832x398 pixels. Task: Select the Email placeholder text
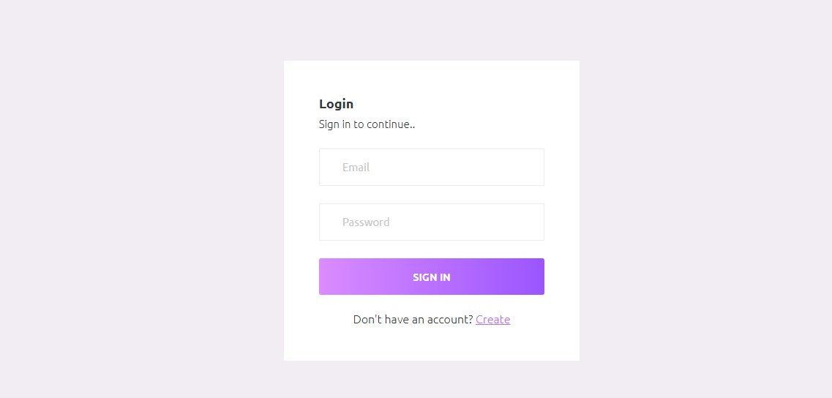(x=356, y=168)
